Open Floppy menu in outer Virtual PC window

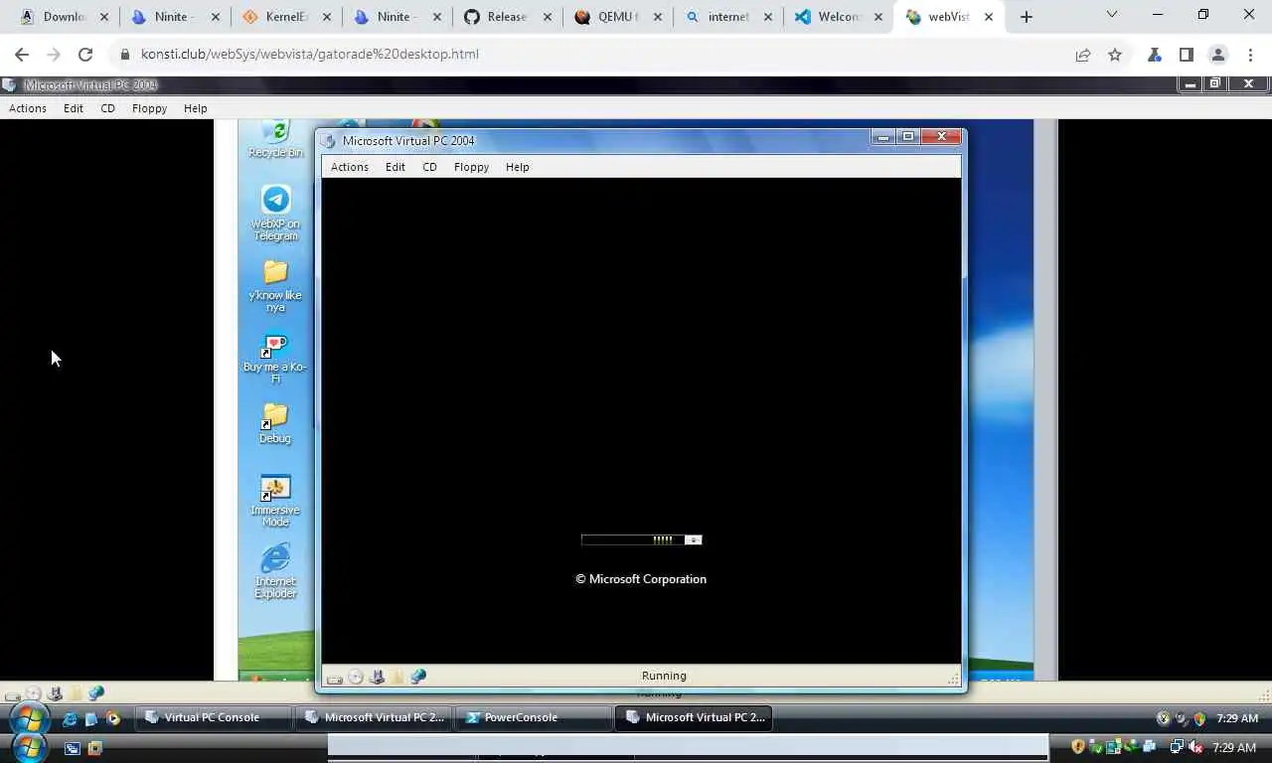[x=149, y=108]
